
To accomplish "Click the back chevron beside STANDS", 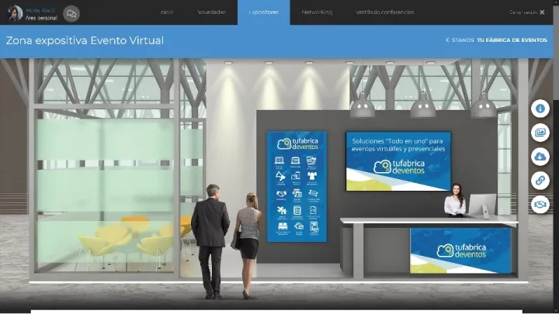I will tap(447, 40).
